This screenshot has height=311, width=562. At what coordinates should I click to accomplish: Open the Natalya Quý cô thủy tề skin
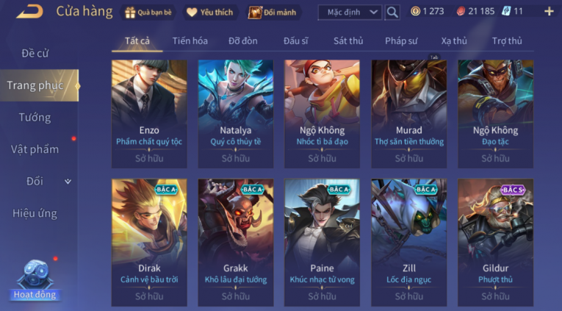(x=236, y=114)
